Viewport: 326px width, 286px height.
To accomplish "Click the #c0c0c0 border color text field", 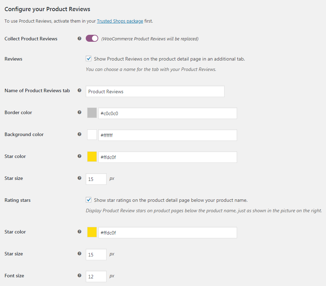I will 168,113.
